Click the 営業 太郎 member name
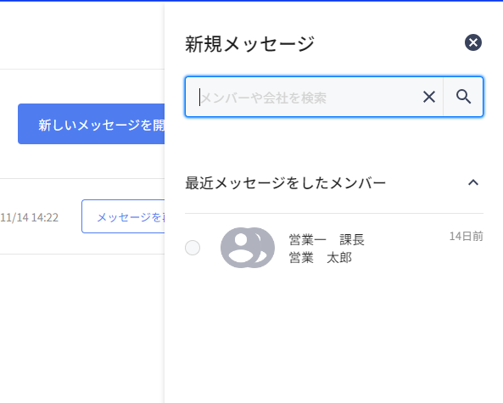The height and width of the screenshot is (403, 503). tap(320, 258)
